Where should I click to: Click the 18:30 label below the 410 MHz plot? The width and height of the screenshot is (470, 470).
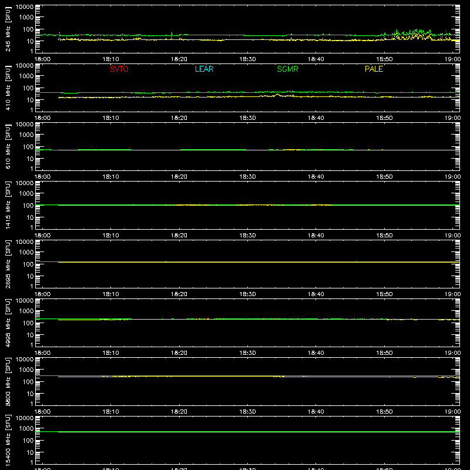pos(247,118)
